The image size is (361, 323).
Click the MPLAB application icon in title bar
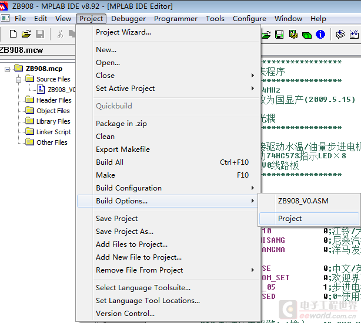point(3,6)
